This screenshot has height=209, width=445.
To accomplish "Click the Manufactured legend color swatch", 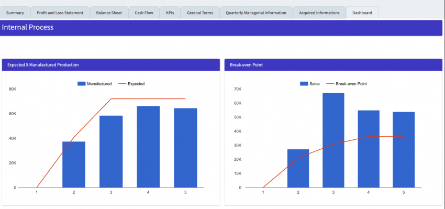I will (x=82, y=84).
